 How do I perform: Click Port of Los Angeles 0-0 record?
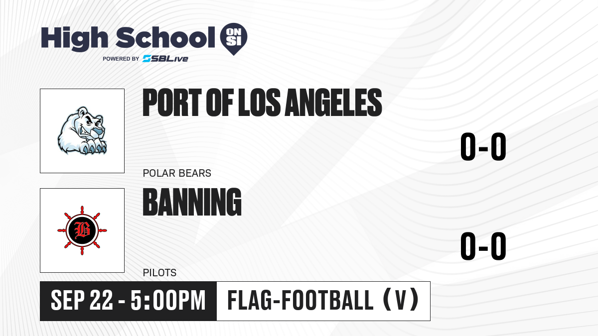[x=483, y=147]
